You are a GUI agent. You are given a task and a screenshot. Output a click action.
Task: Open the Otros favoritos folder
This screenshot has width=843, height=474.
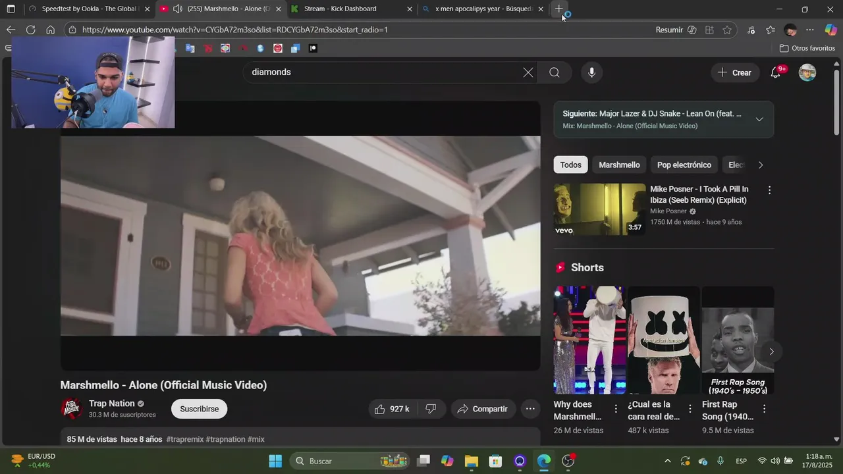tap(807, 48)
